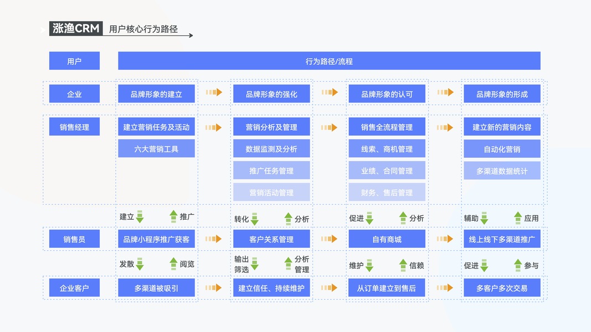Click green up arrow beside 阅览

click(x=173, y=263)
